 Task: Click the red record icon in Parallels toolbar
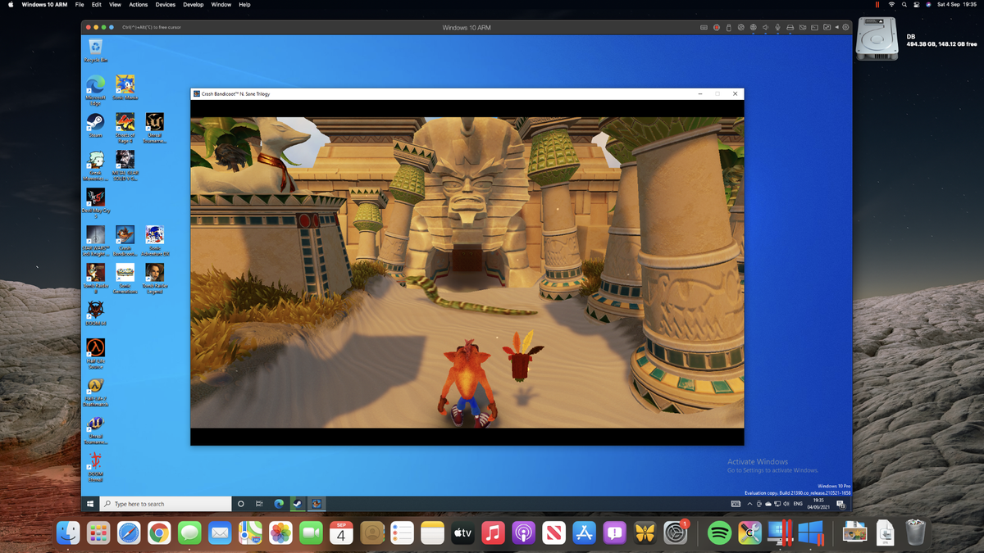click(x=716, y=27)
